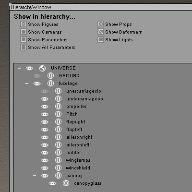The width and height of the screenshot is (192, 192).
Task: Select the canopyglass object icon
Action: (66, 183)
